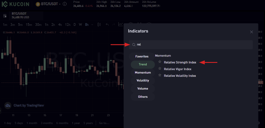
Task: Click the indicator search input field
Action: (191, 45)
